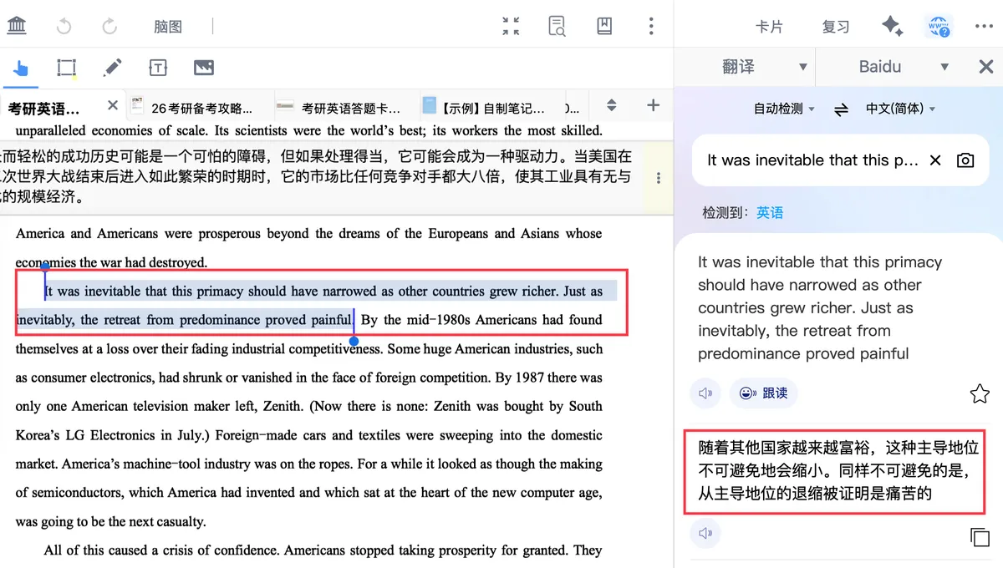Open the 自动检测 source language dropdown
This screenshot has height=568, width=1003.
[x=784, y=109]
